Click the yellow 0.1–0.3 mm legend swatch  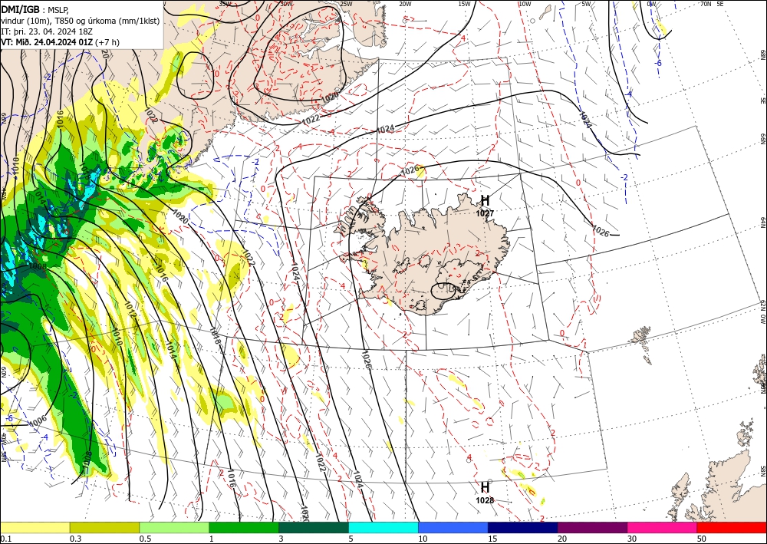point(35,527)
